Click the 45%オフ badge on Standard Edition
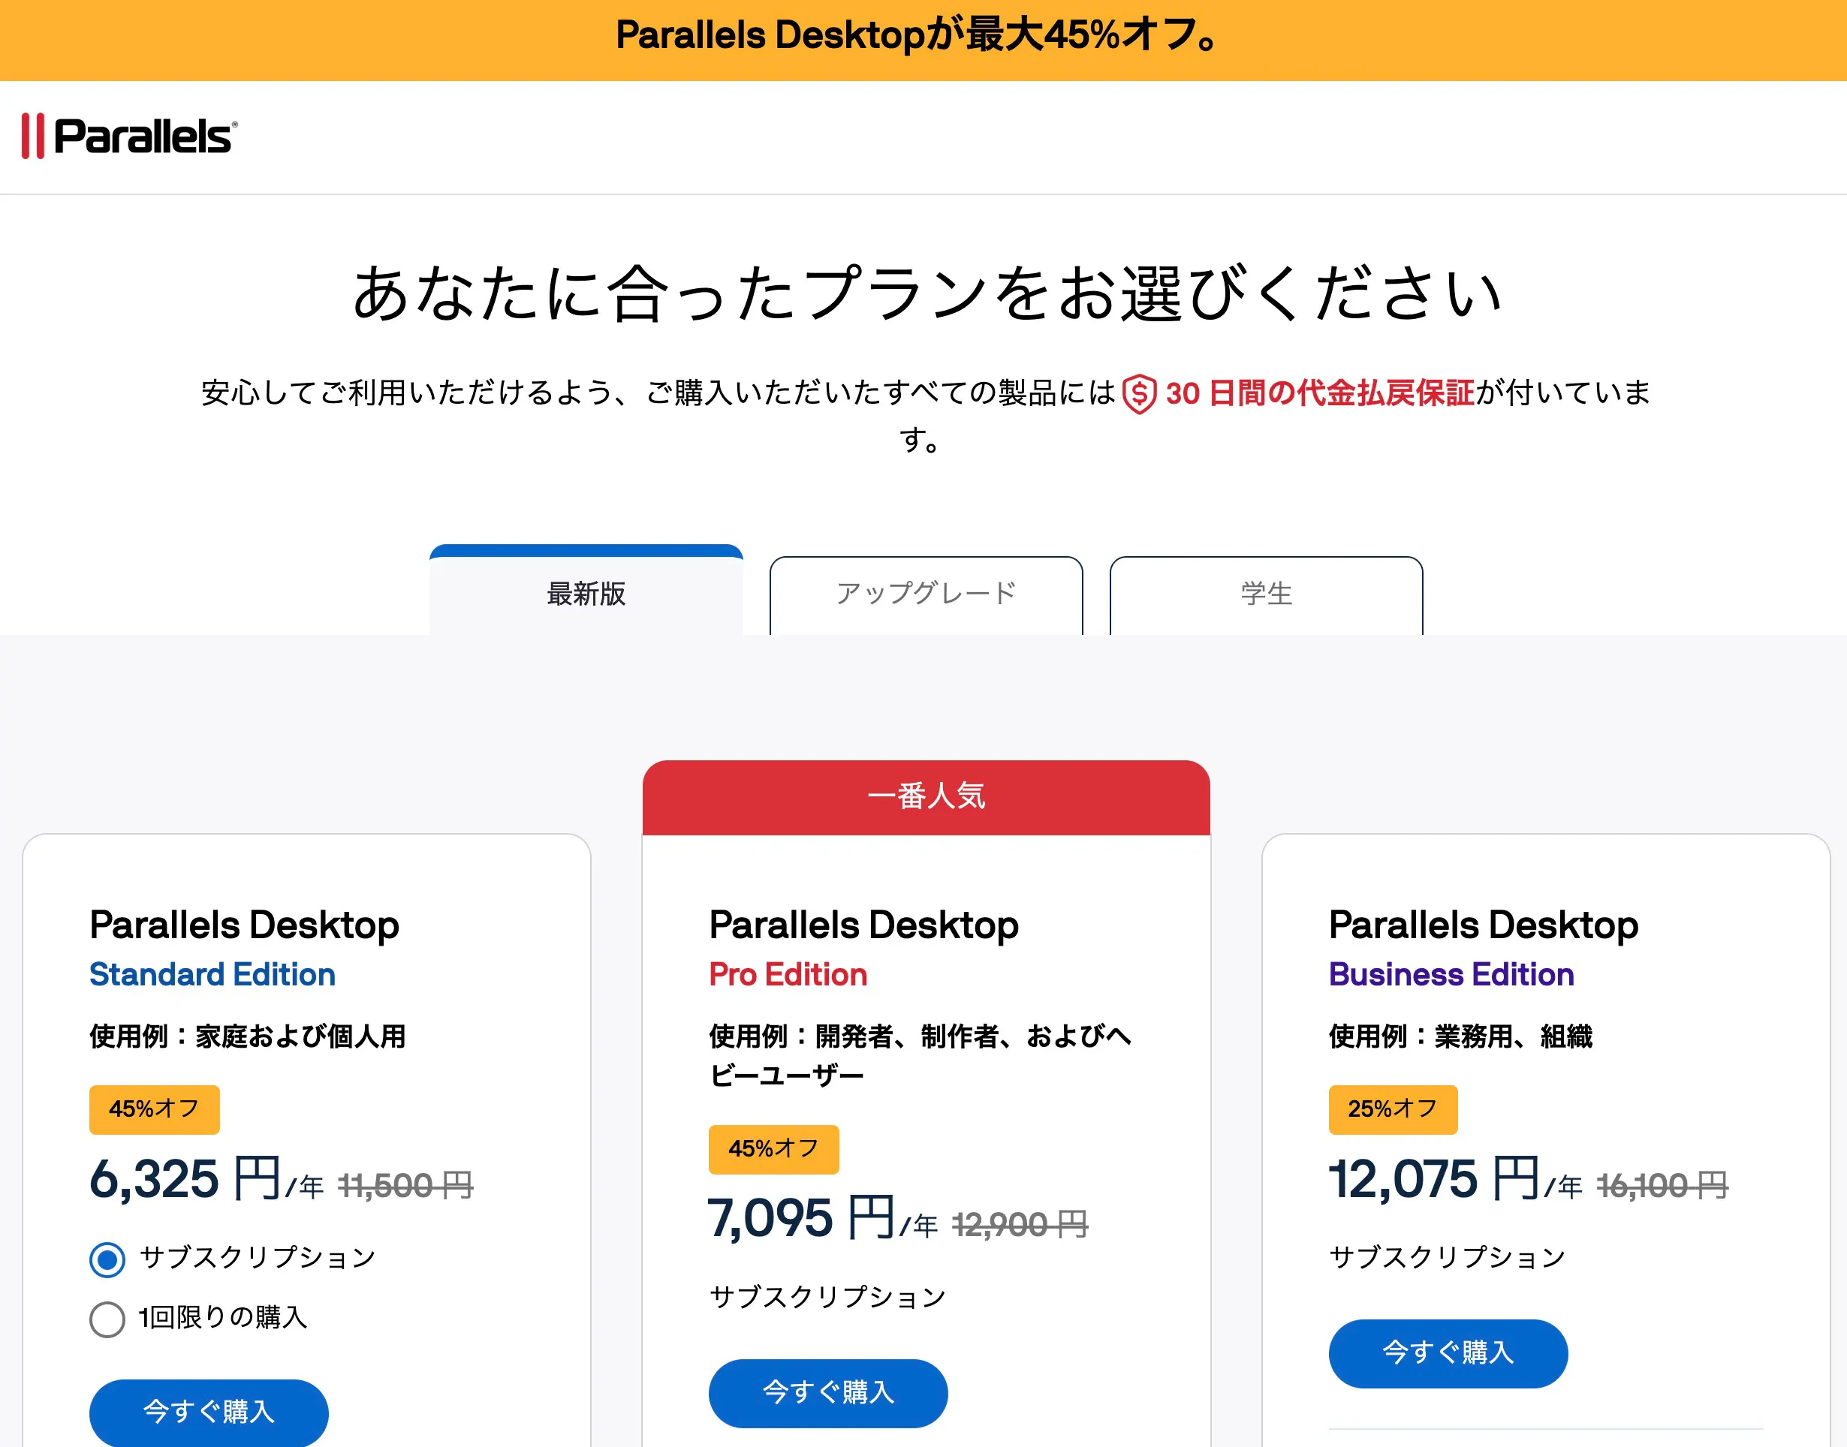The height and width of the screenshot is (1447, 1847). pyautogui.click(x=154, y=1109)
